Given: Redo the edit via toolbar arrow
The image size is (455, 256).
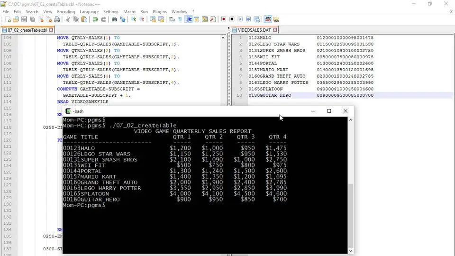Looking at the screenshot, I should tap(103, 19).
